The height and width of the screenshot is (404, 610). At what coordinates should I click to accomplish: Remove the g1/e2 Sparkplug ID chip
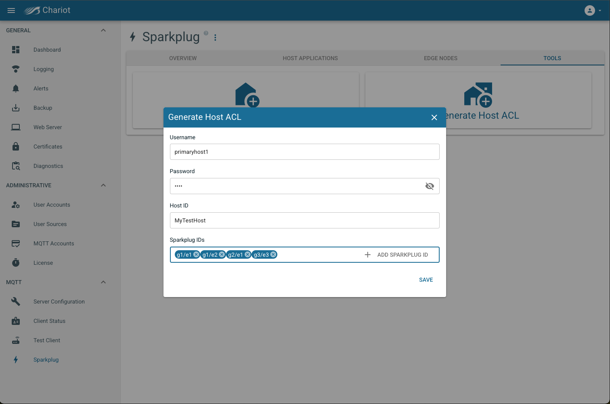(222, 254)
